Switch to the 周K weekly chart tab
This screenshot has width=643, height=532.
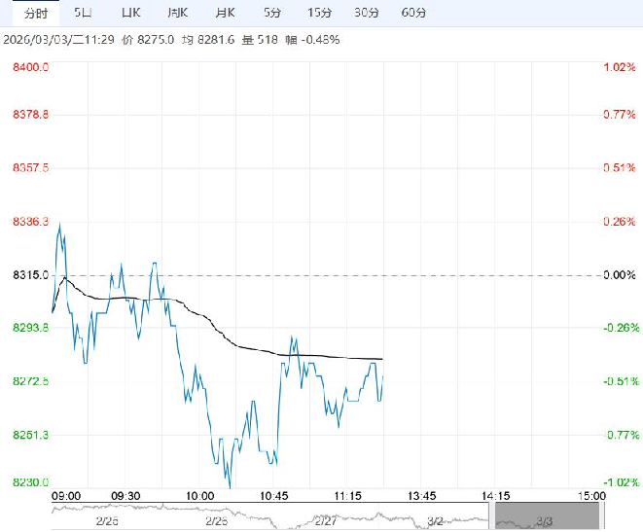[x=177, y=13]
